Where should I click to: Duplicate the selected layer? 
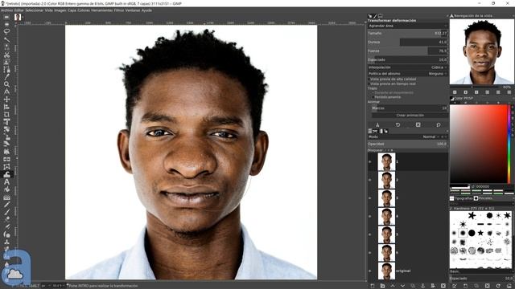pos(413,286)
